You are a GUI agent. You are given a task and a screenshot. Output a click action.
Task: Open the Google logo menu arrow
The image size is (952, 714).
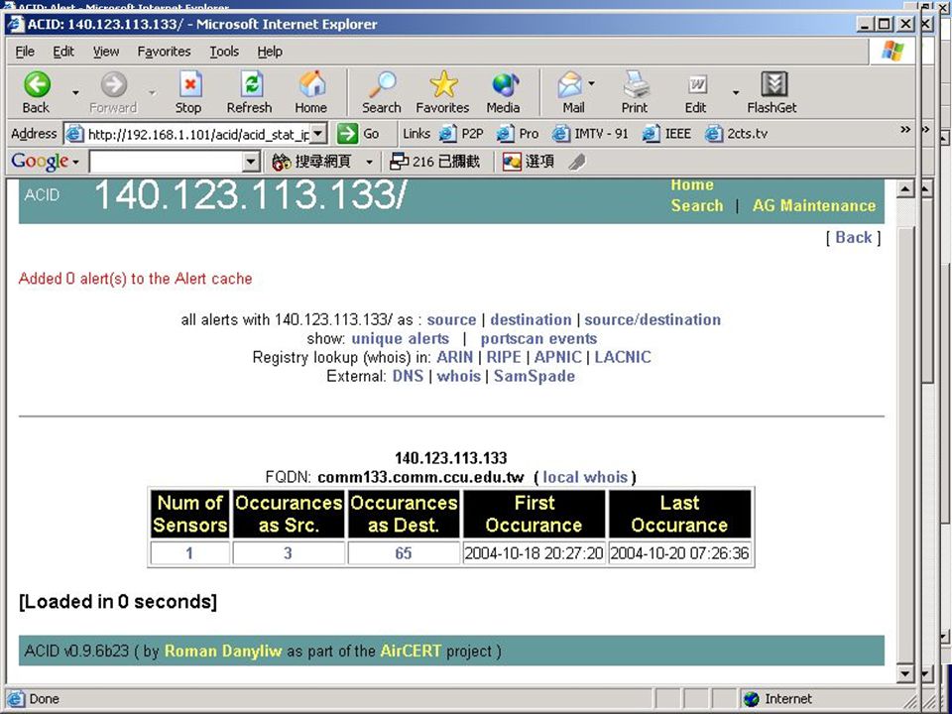point(76,162)
